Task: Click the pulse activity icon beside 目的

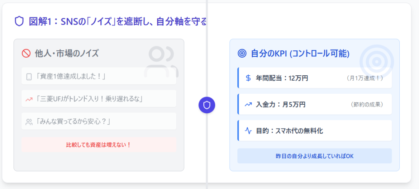Action: (248, 131)
